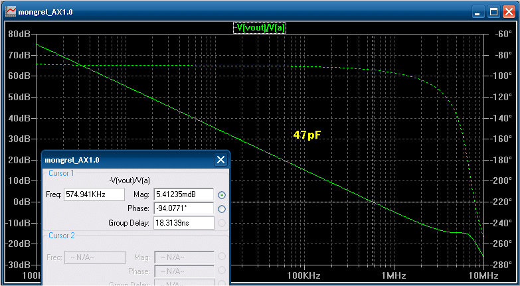520x286 pixels.
Task: Click the Cursor 2 Phase radio button
Action: pos(222,270)
